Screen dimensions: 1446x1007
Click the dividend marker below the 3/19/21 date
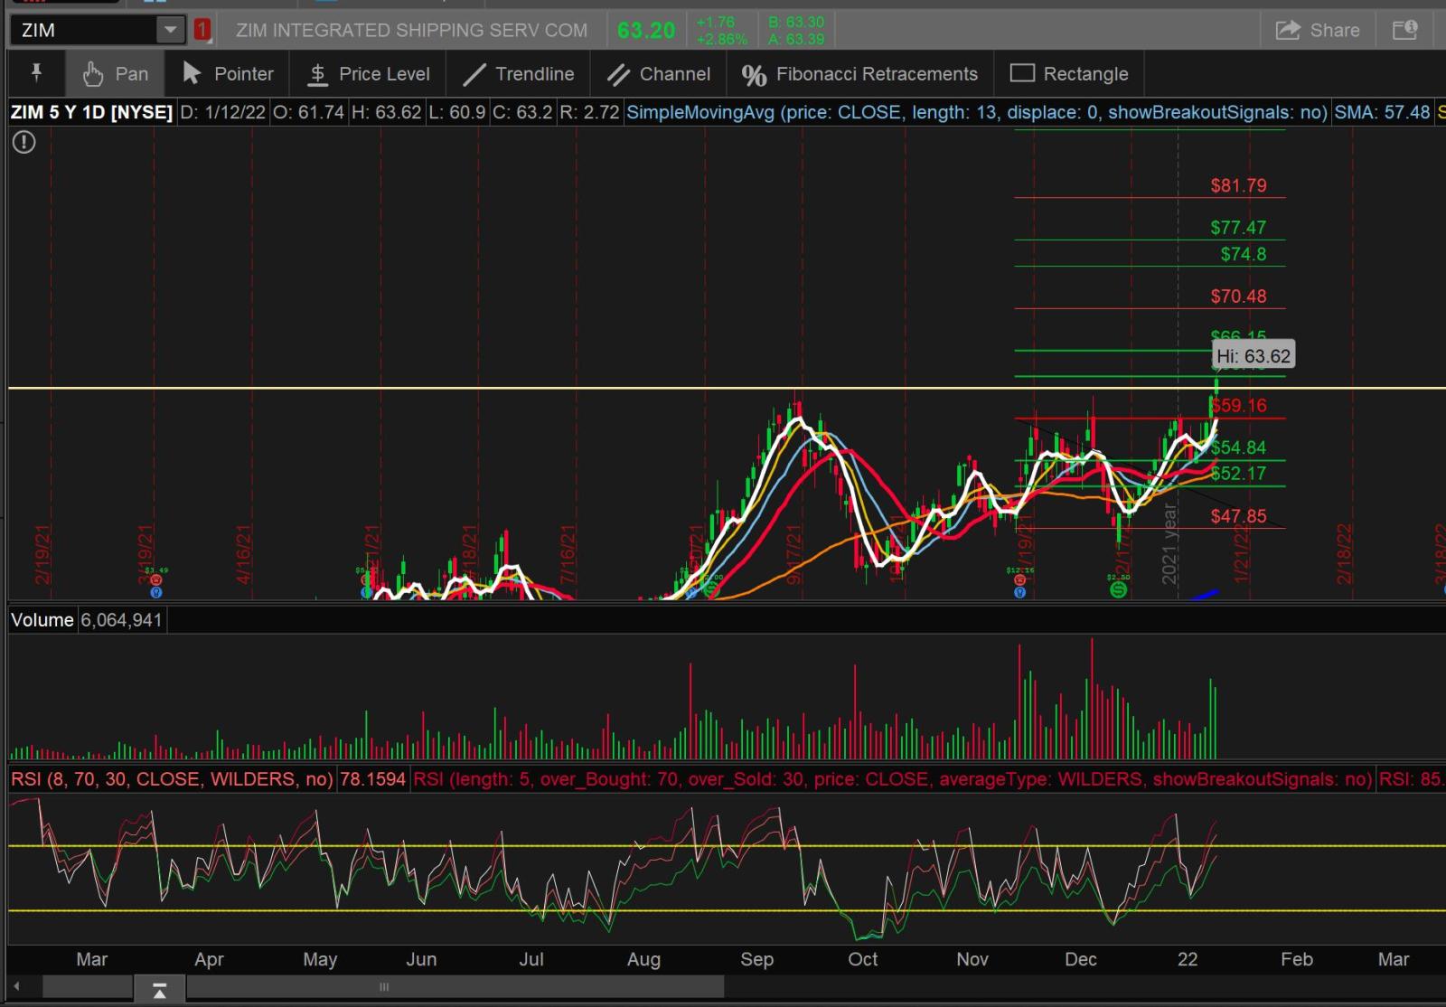click(x=155, y=593)
